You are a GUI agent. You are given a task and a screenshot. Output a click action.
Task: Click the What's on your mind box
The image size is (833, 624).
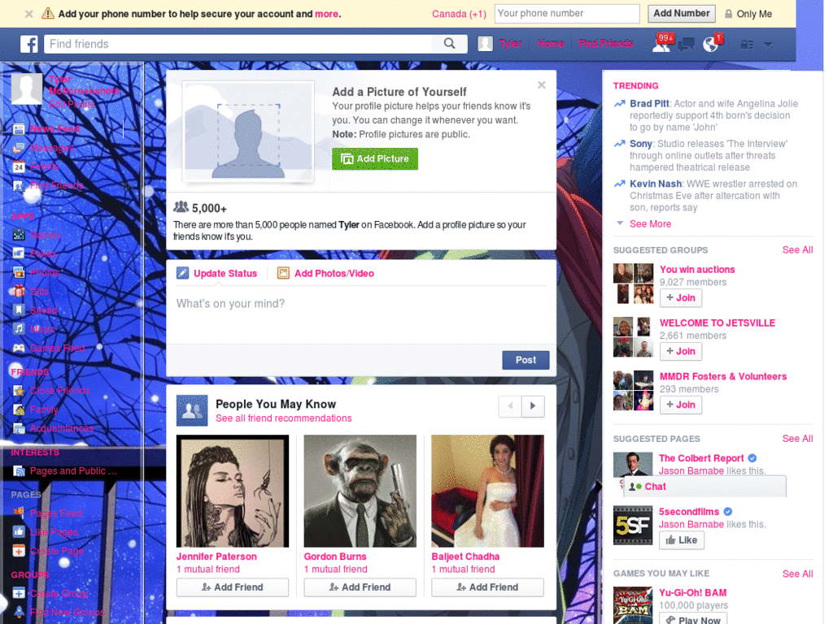coord(360,314)
